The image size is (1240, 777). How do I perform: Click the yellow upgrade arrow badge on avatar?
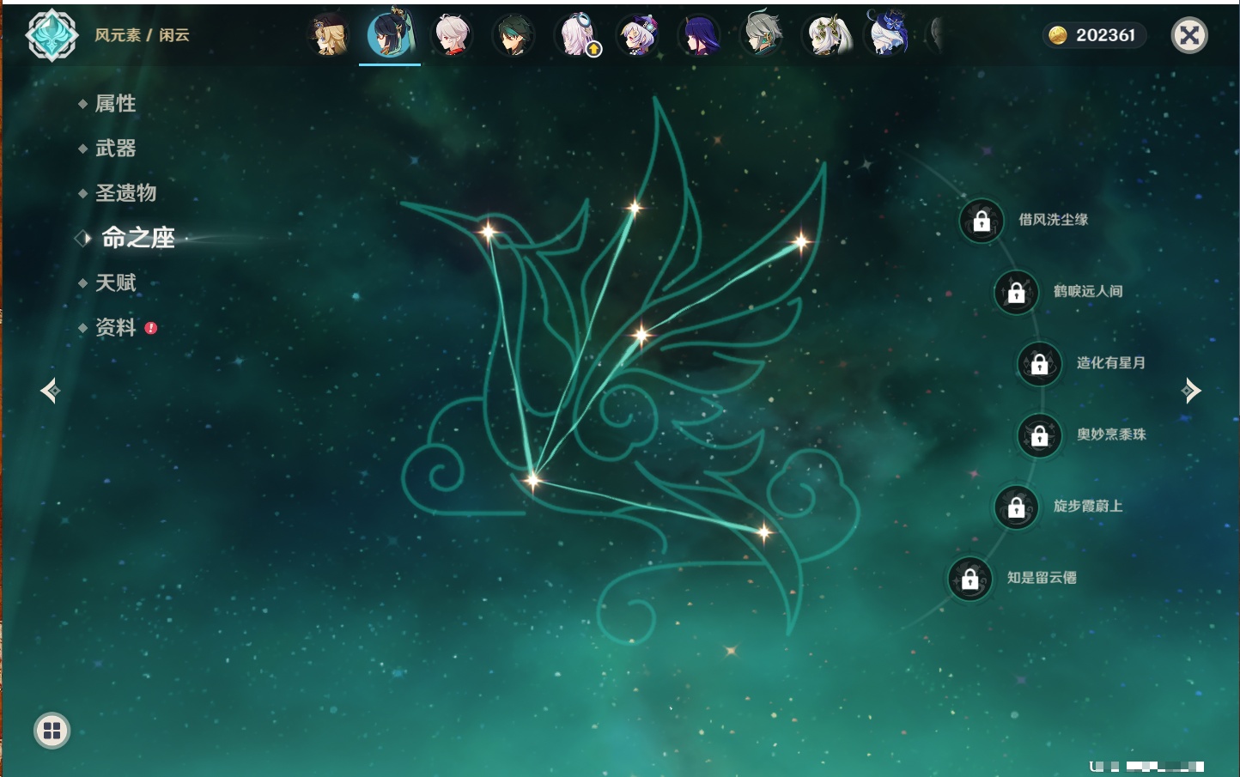(x=593, y=50)
